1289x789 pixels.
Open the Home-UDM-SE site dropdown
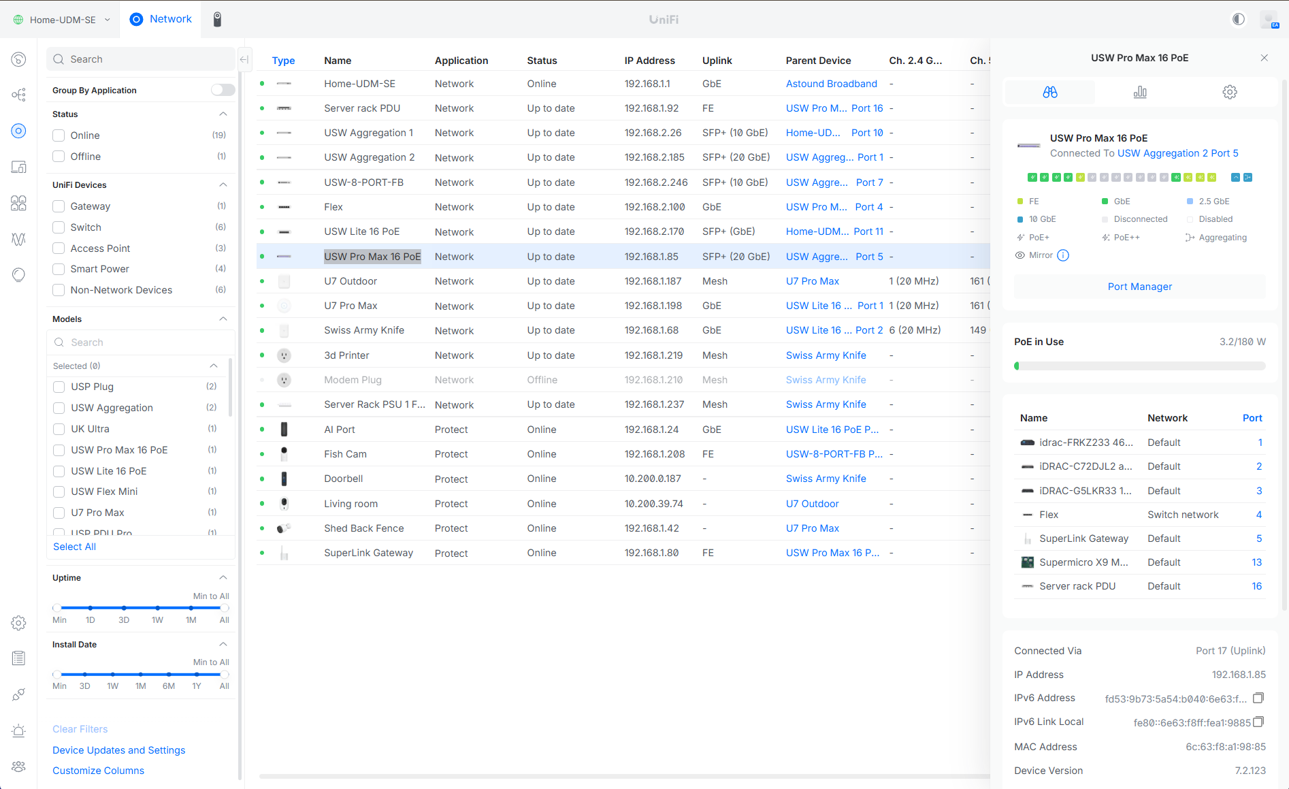(62, 20)
